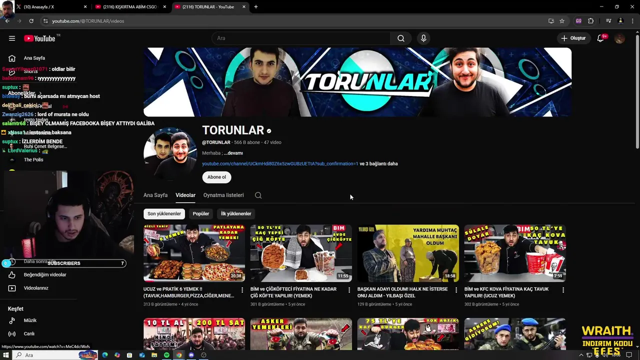
Task: Open options for the BAŞKAN ADAYI OLDUM video
Action: coord(456,290)
